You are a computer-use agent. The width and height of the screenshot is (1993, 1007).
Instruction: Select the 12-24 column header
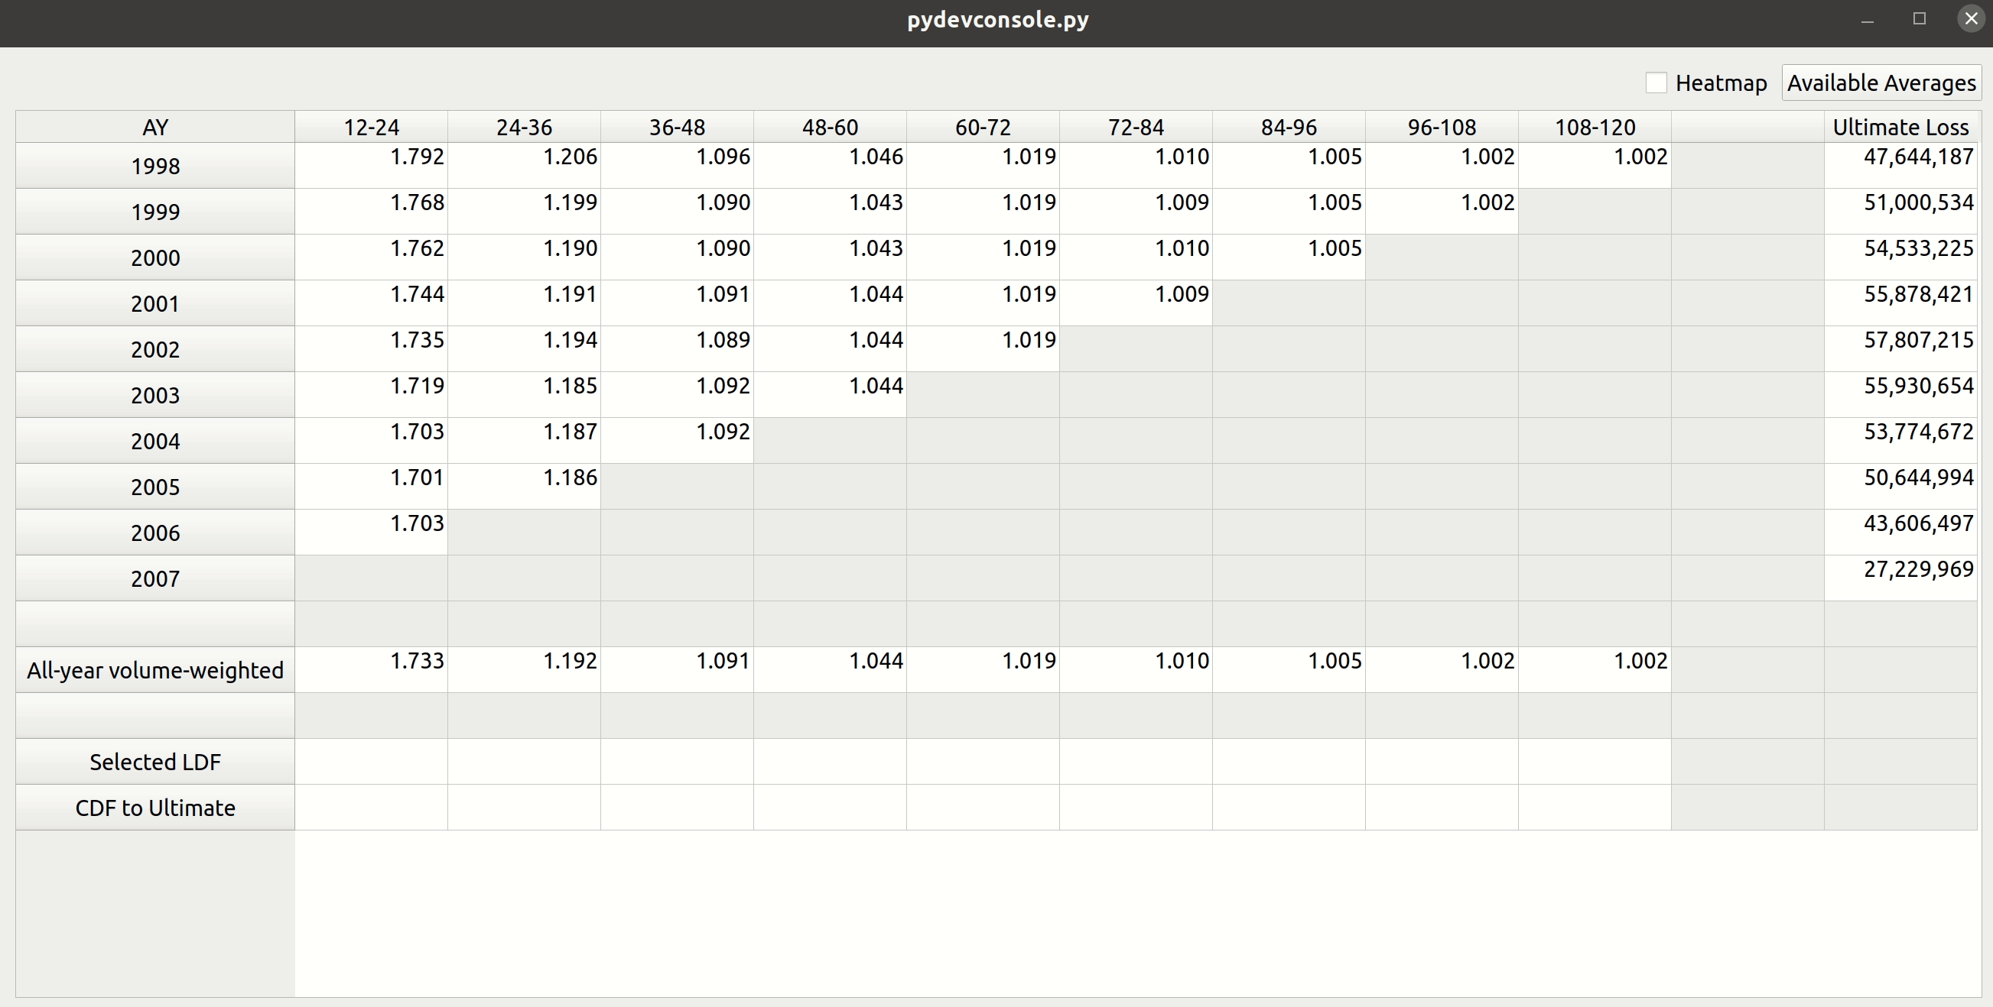click(x=371, y=127)
